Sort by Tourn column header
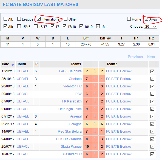 point(22,64)
